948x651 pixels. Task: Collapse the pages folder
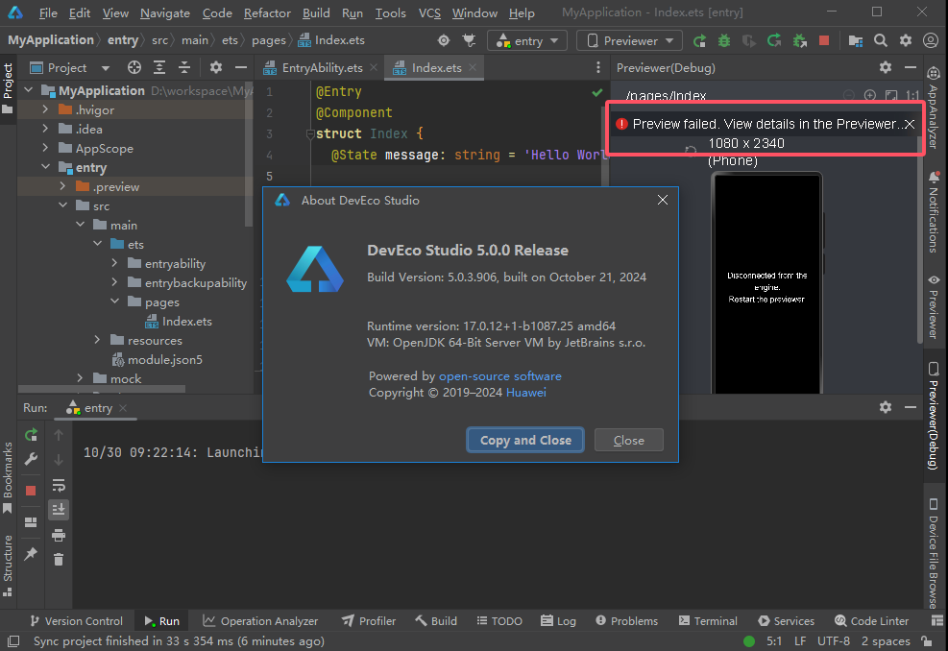point(114,301)
